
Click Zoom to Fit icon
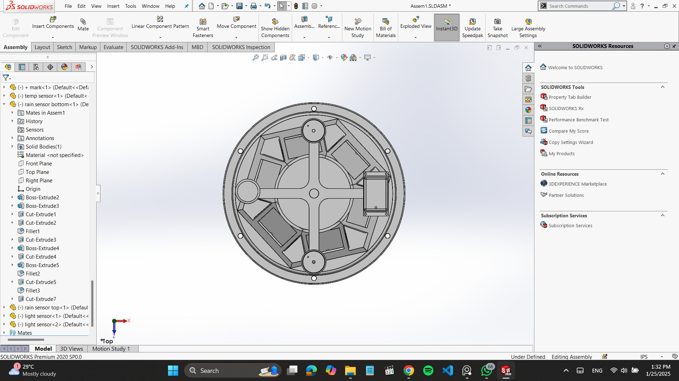(255, 58)
